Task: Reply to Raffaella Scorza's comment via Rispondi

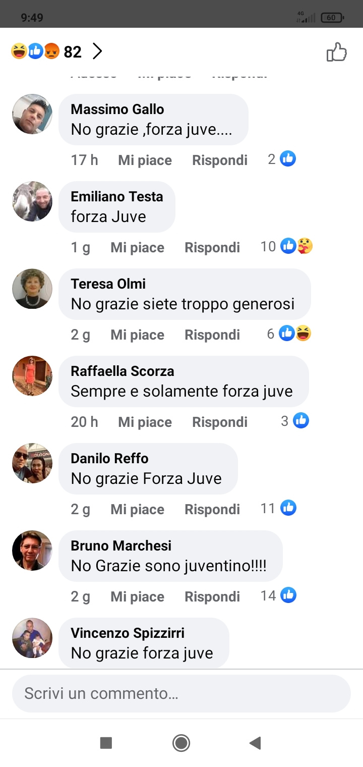Action: pos(220,422)
